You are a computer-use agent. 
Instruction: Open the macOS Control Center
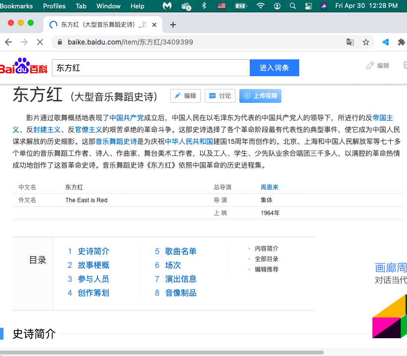pyautogui.click(x=309, y=6)
